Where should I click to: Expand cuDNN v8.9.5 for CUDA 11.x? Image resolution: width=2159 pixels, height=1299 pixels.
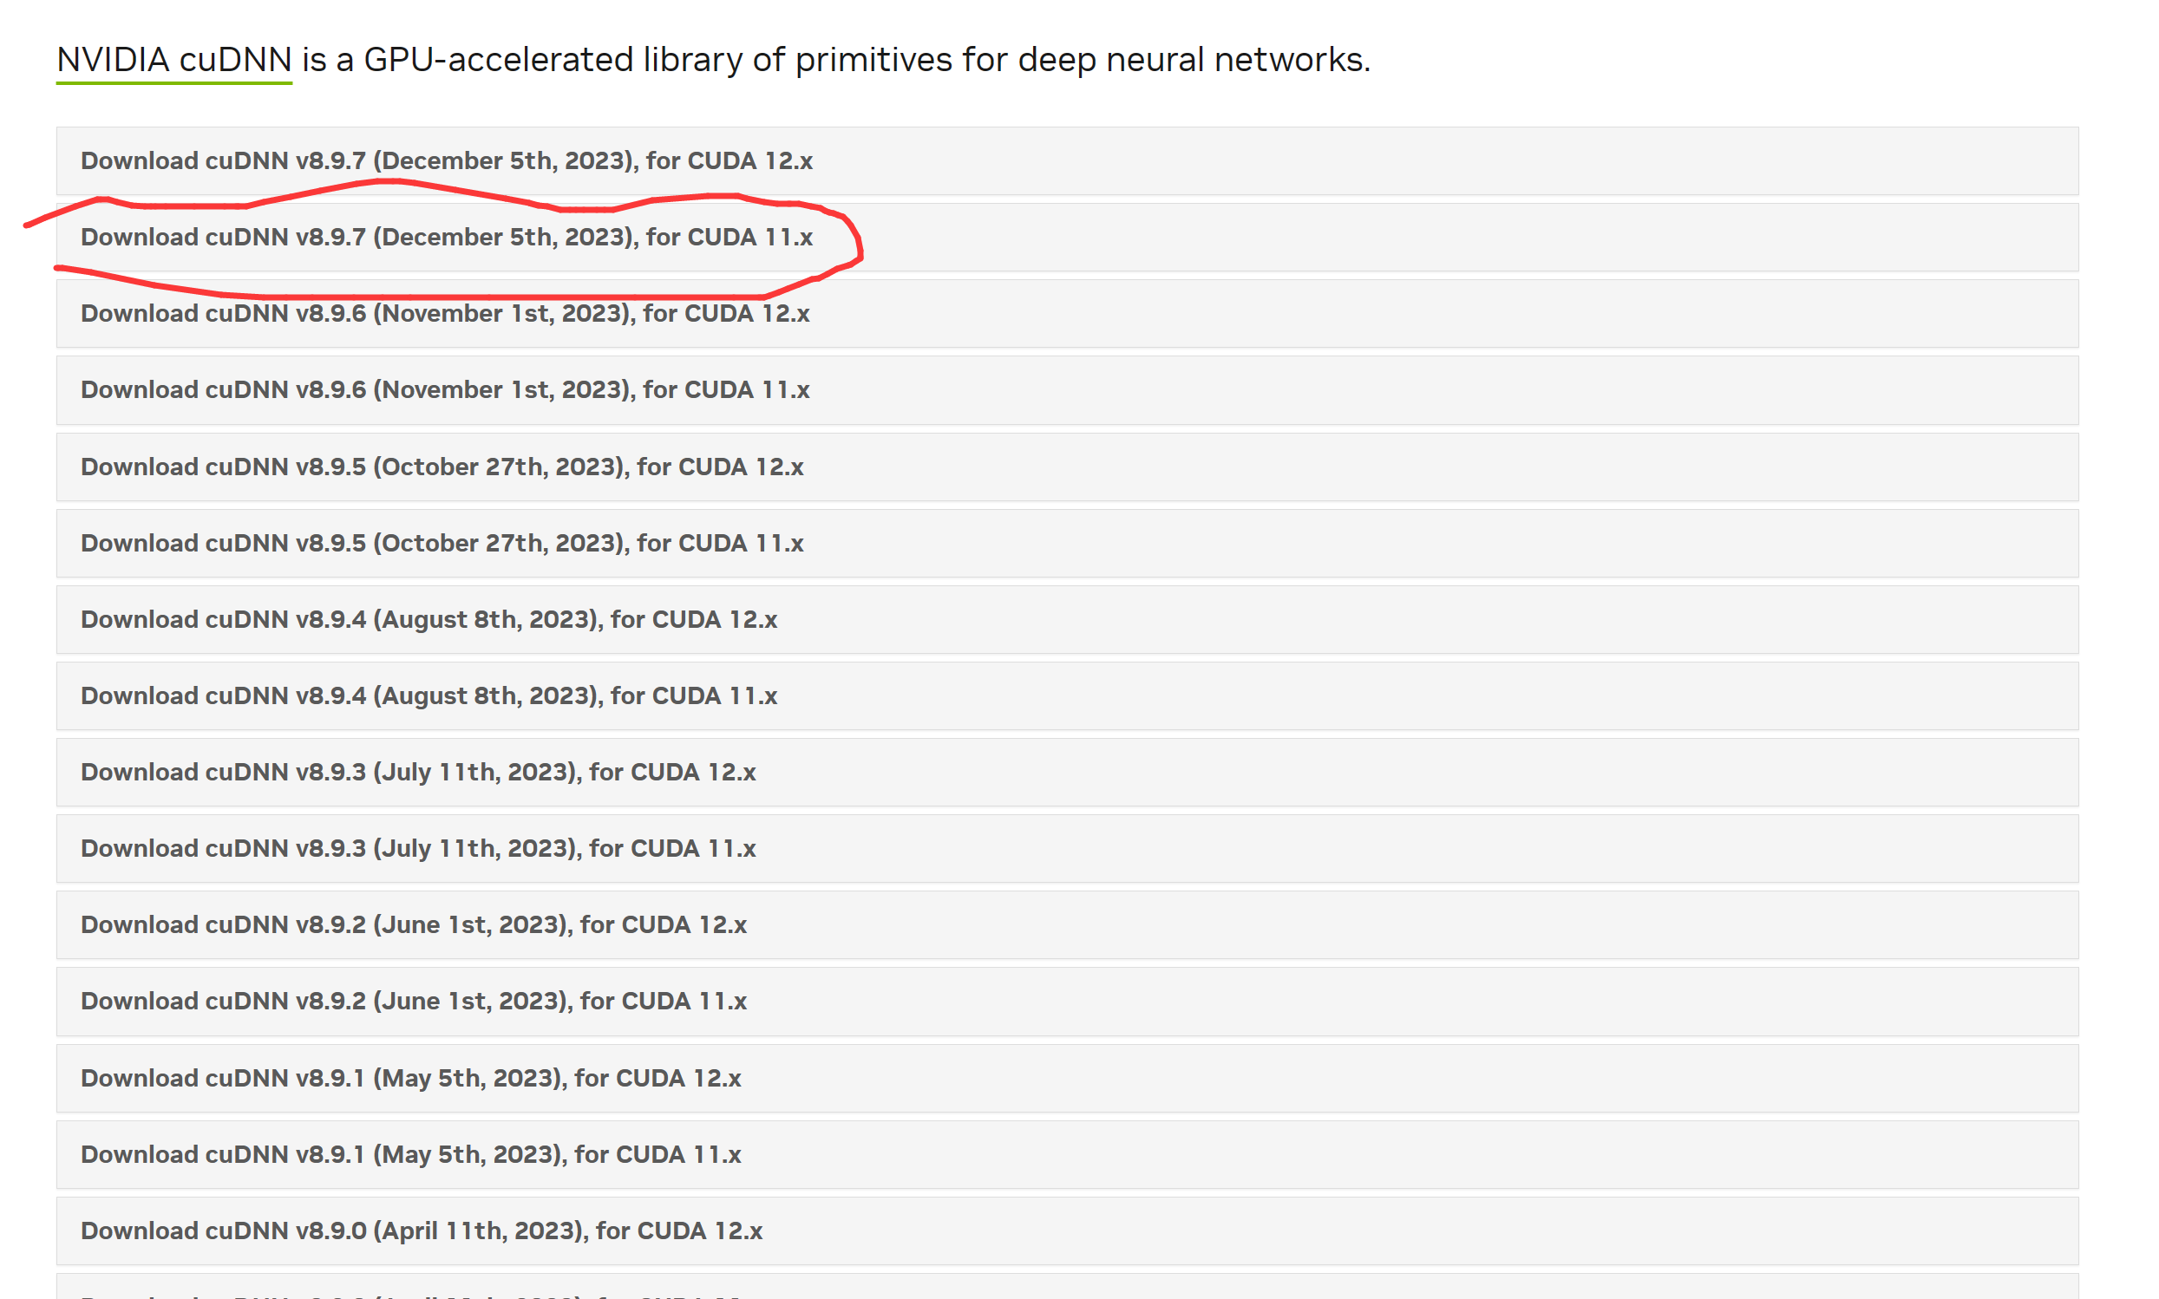pyautogui.click(x=1067, y=543)
